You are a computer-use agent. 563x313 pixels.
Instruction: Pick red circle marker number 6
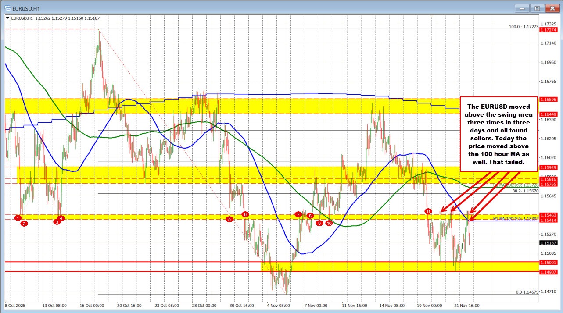(x=245, y=214)
